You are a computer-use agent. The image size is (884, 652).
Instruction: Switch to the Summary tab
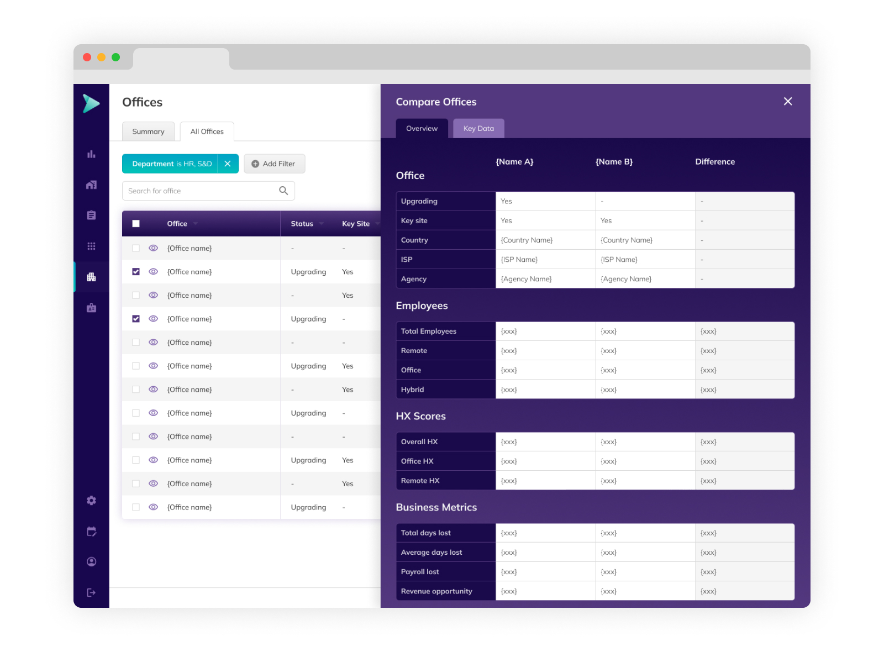[x=148, y=132]
